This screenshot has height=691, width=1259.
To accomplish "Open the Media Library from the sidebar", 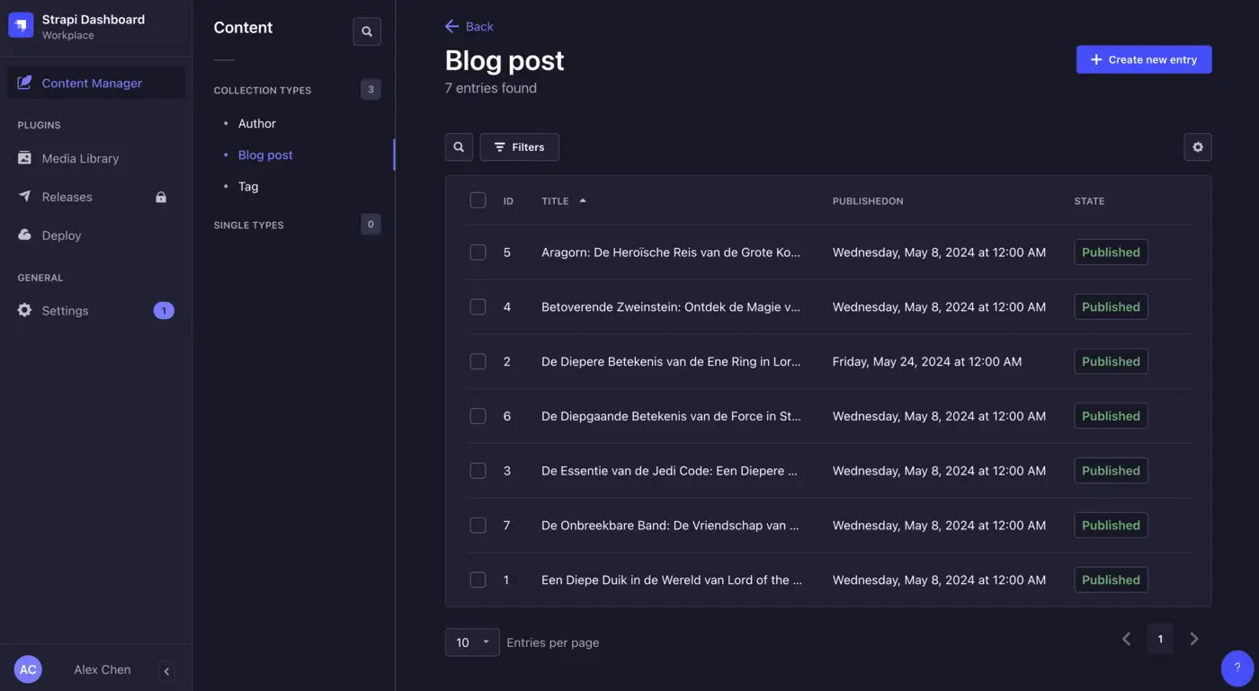I will click(x=80, y=158).
